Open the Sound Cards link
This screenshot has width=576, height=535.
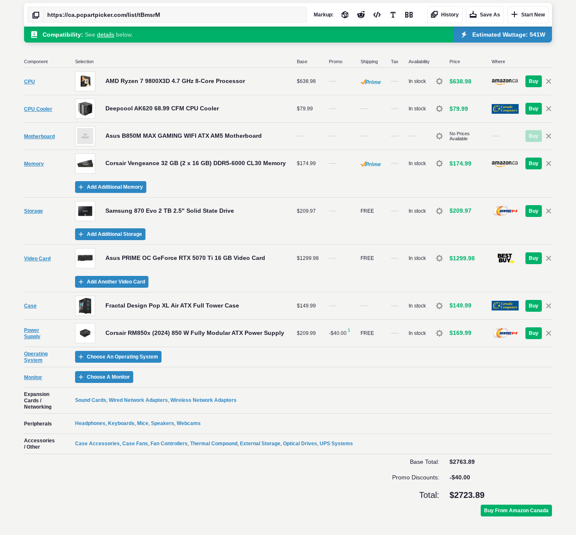(91, 400)
